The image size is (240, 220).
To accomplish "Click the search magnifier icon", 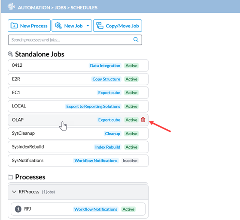I will (x=136, y=40).
